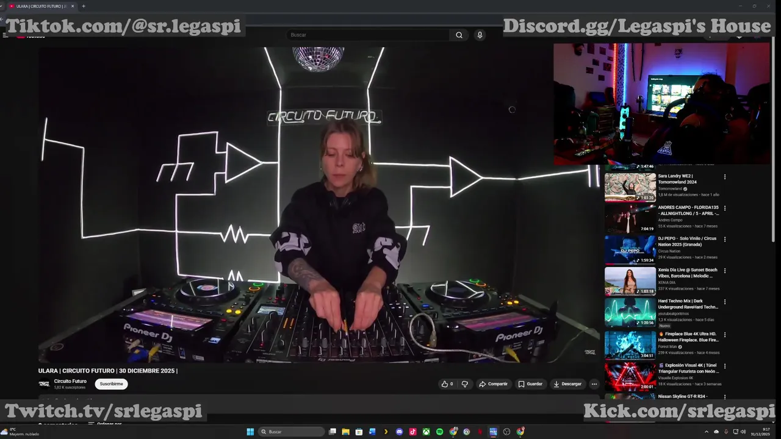Save the video with the Guardar button
The width and height of the screenshot is (781, 439).
[530, 384]
